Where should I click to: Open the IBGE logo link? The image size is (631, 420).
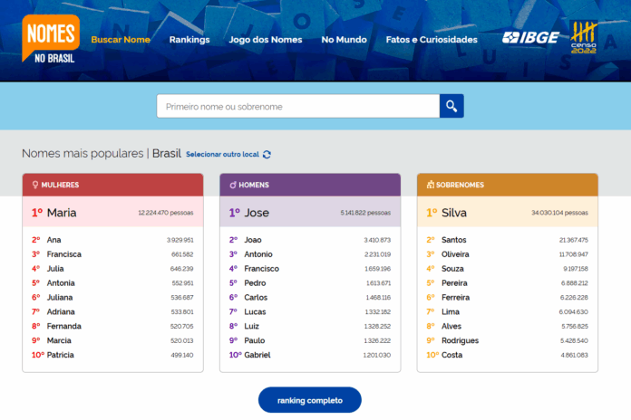[x=530, y=37]
